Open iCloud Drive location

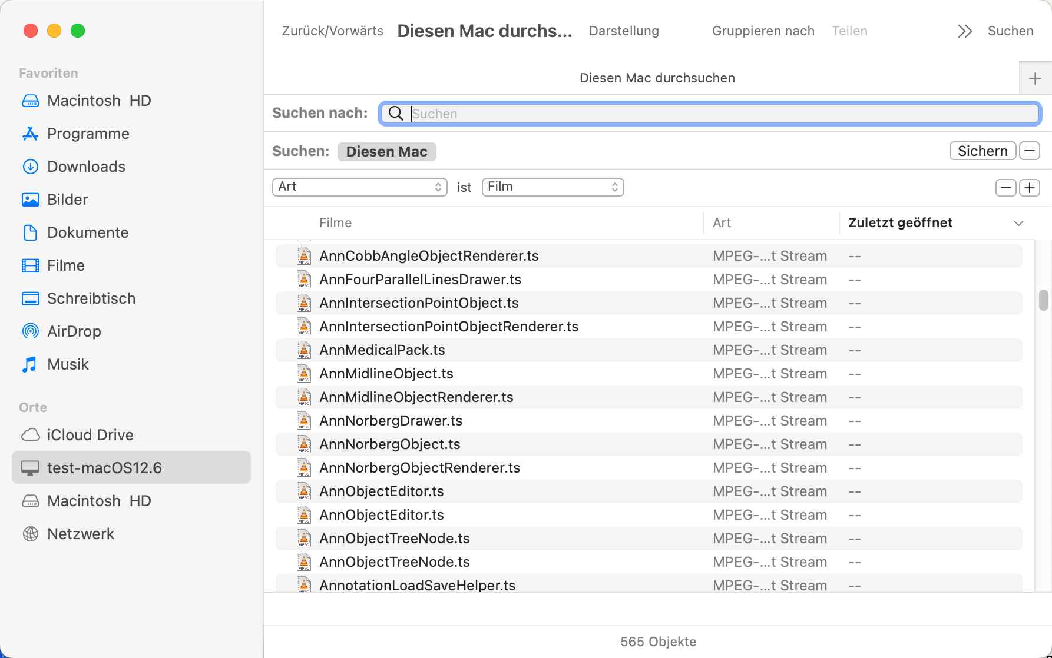click(90, 435)
